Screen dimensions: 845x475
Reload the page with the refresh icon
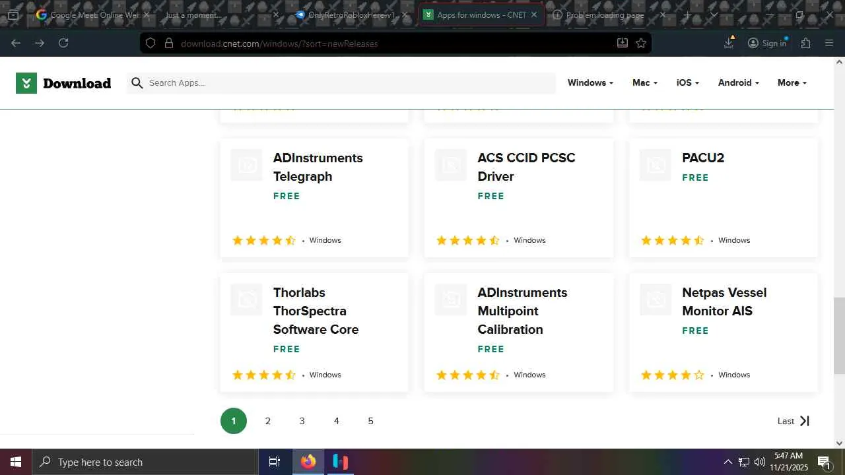(63, 43)
